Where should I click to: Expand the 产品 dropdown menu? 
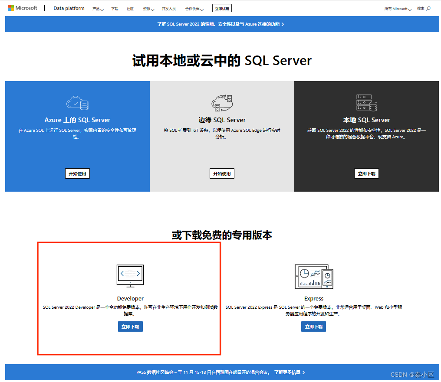[x=98, y=9]
